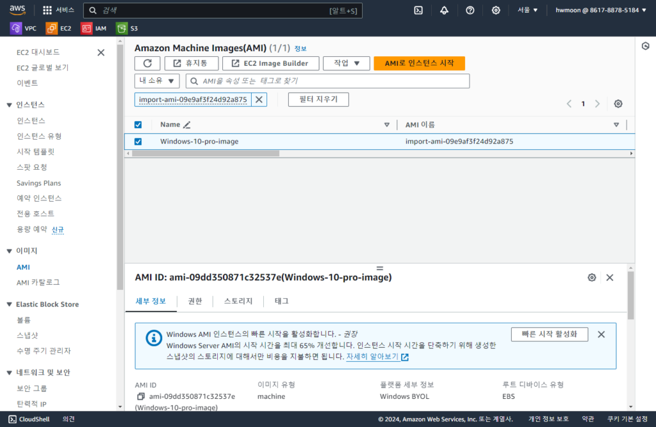
Task: Focus the top AWS search box
Action: coord(222,10)
